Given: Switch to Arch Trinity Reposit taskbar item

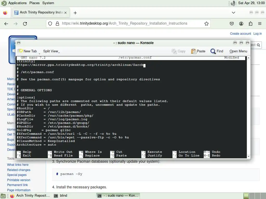Looking at the screenshot, I should (30, 196).
